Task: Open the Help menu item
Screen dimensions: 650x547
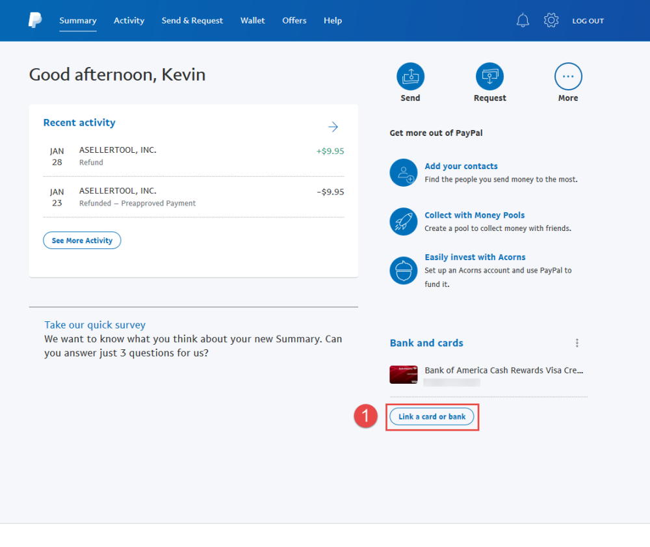Action: 333,20
